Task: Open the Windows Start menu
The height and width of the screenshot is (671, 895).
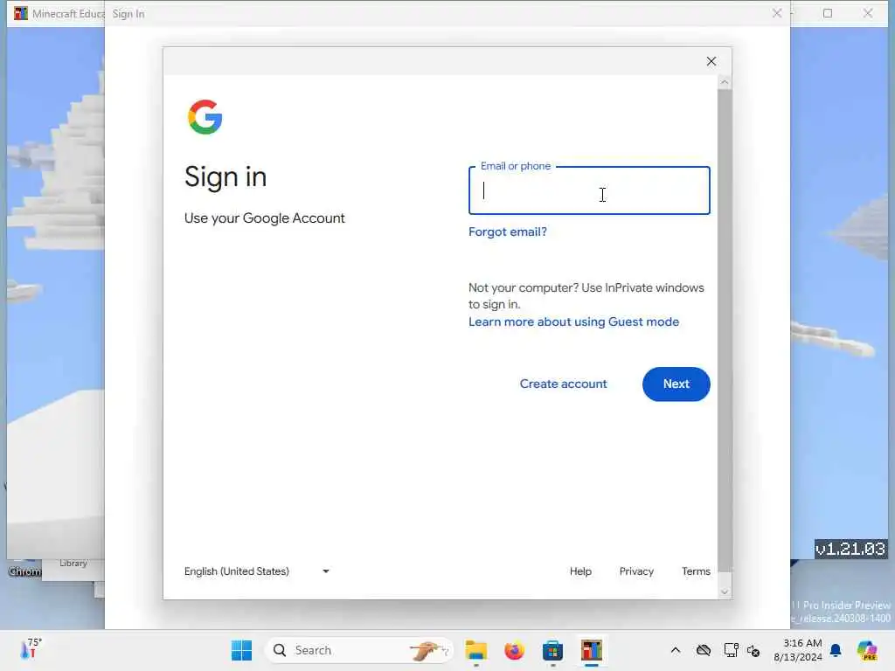Action: click(241, 650)
